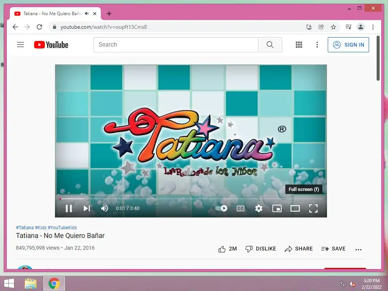Open video player settings gear
This screenshot has width=388, height=291.
click(258, 208)
